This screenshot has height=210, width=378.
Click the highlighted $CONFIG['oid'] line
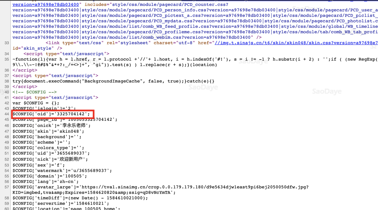51,114
